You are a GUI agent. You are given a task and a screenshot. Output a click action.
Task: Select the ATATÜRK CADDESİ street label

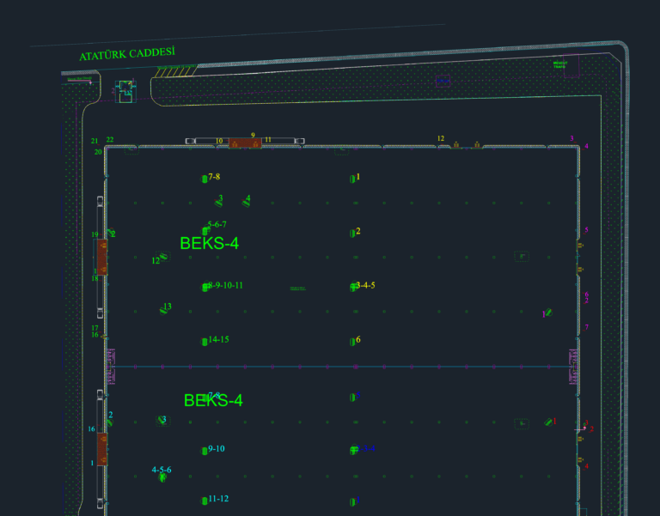126,54
